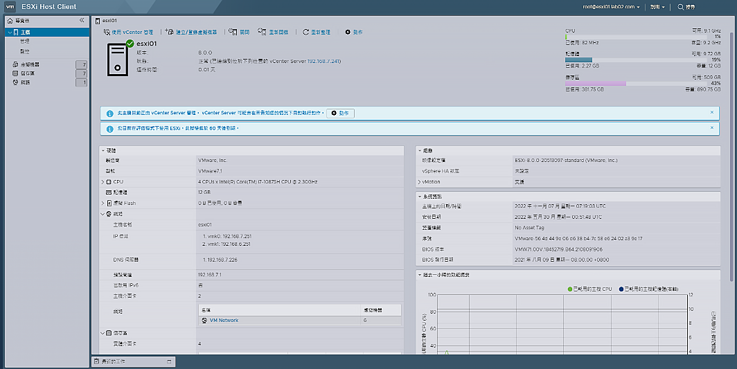Viewport: 737px width, 369px height.
Task: Open Storage in the Navigator
Action: click(27, 73)
